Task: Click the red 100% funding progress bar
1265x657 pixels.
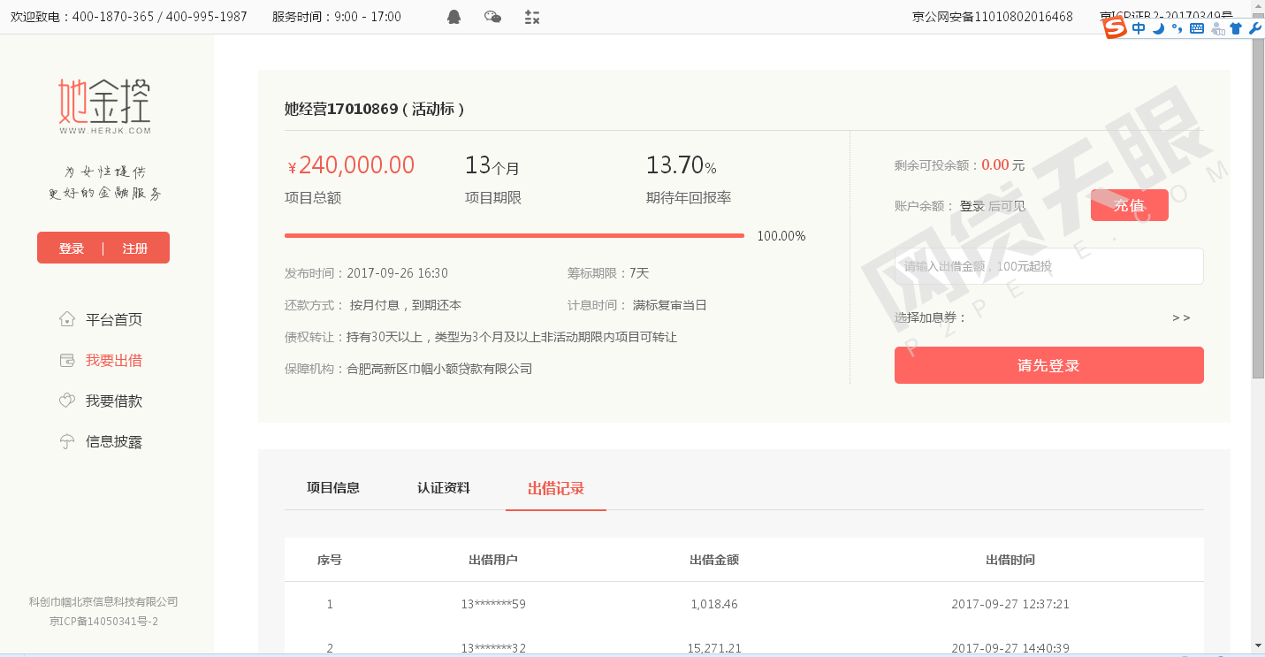Action: point(514,236)
